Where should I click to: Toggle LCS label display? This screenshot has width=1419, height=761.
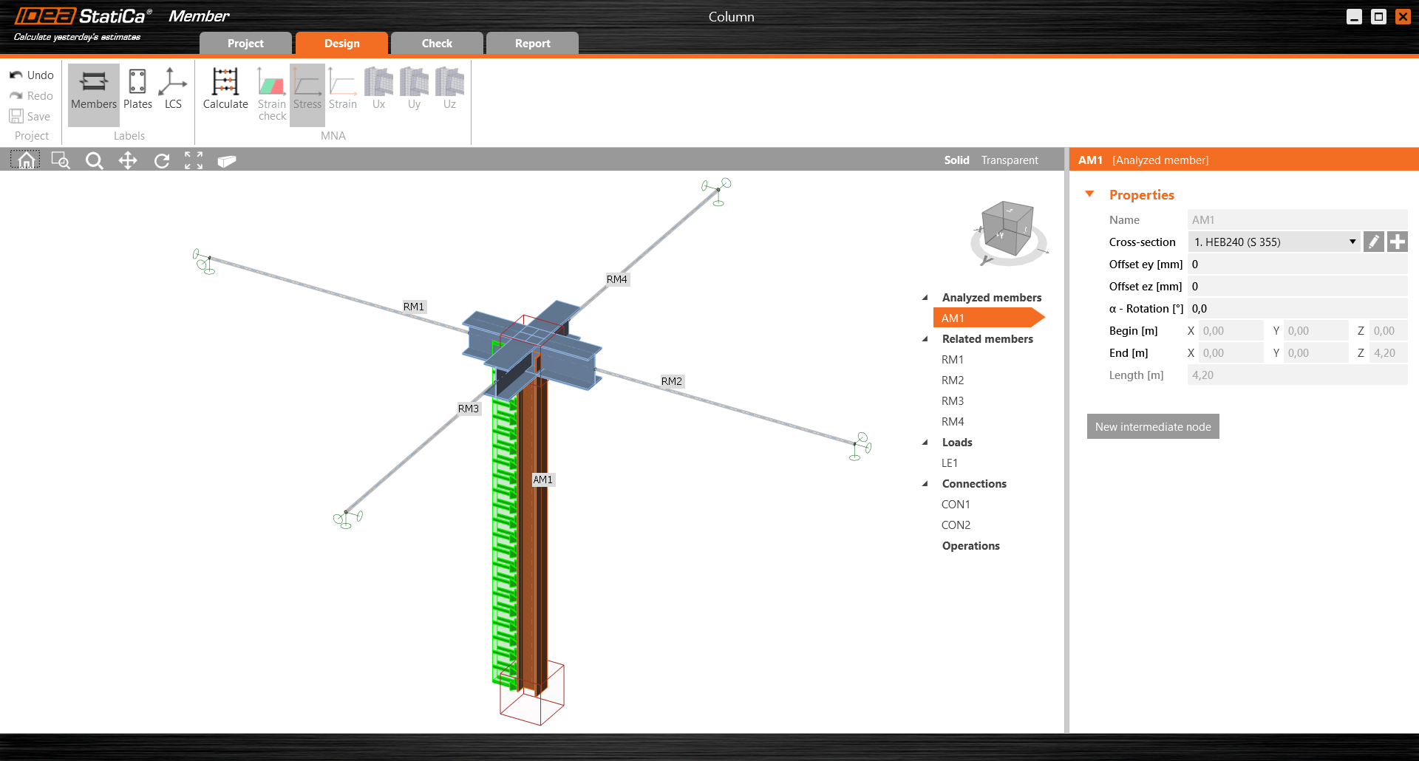(x=173, y=89)
